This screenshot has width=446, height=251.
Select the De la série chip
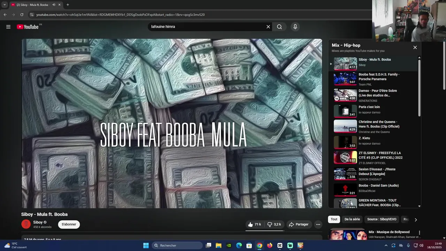point(352,219)
